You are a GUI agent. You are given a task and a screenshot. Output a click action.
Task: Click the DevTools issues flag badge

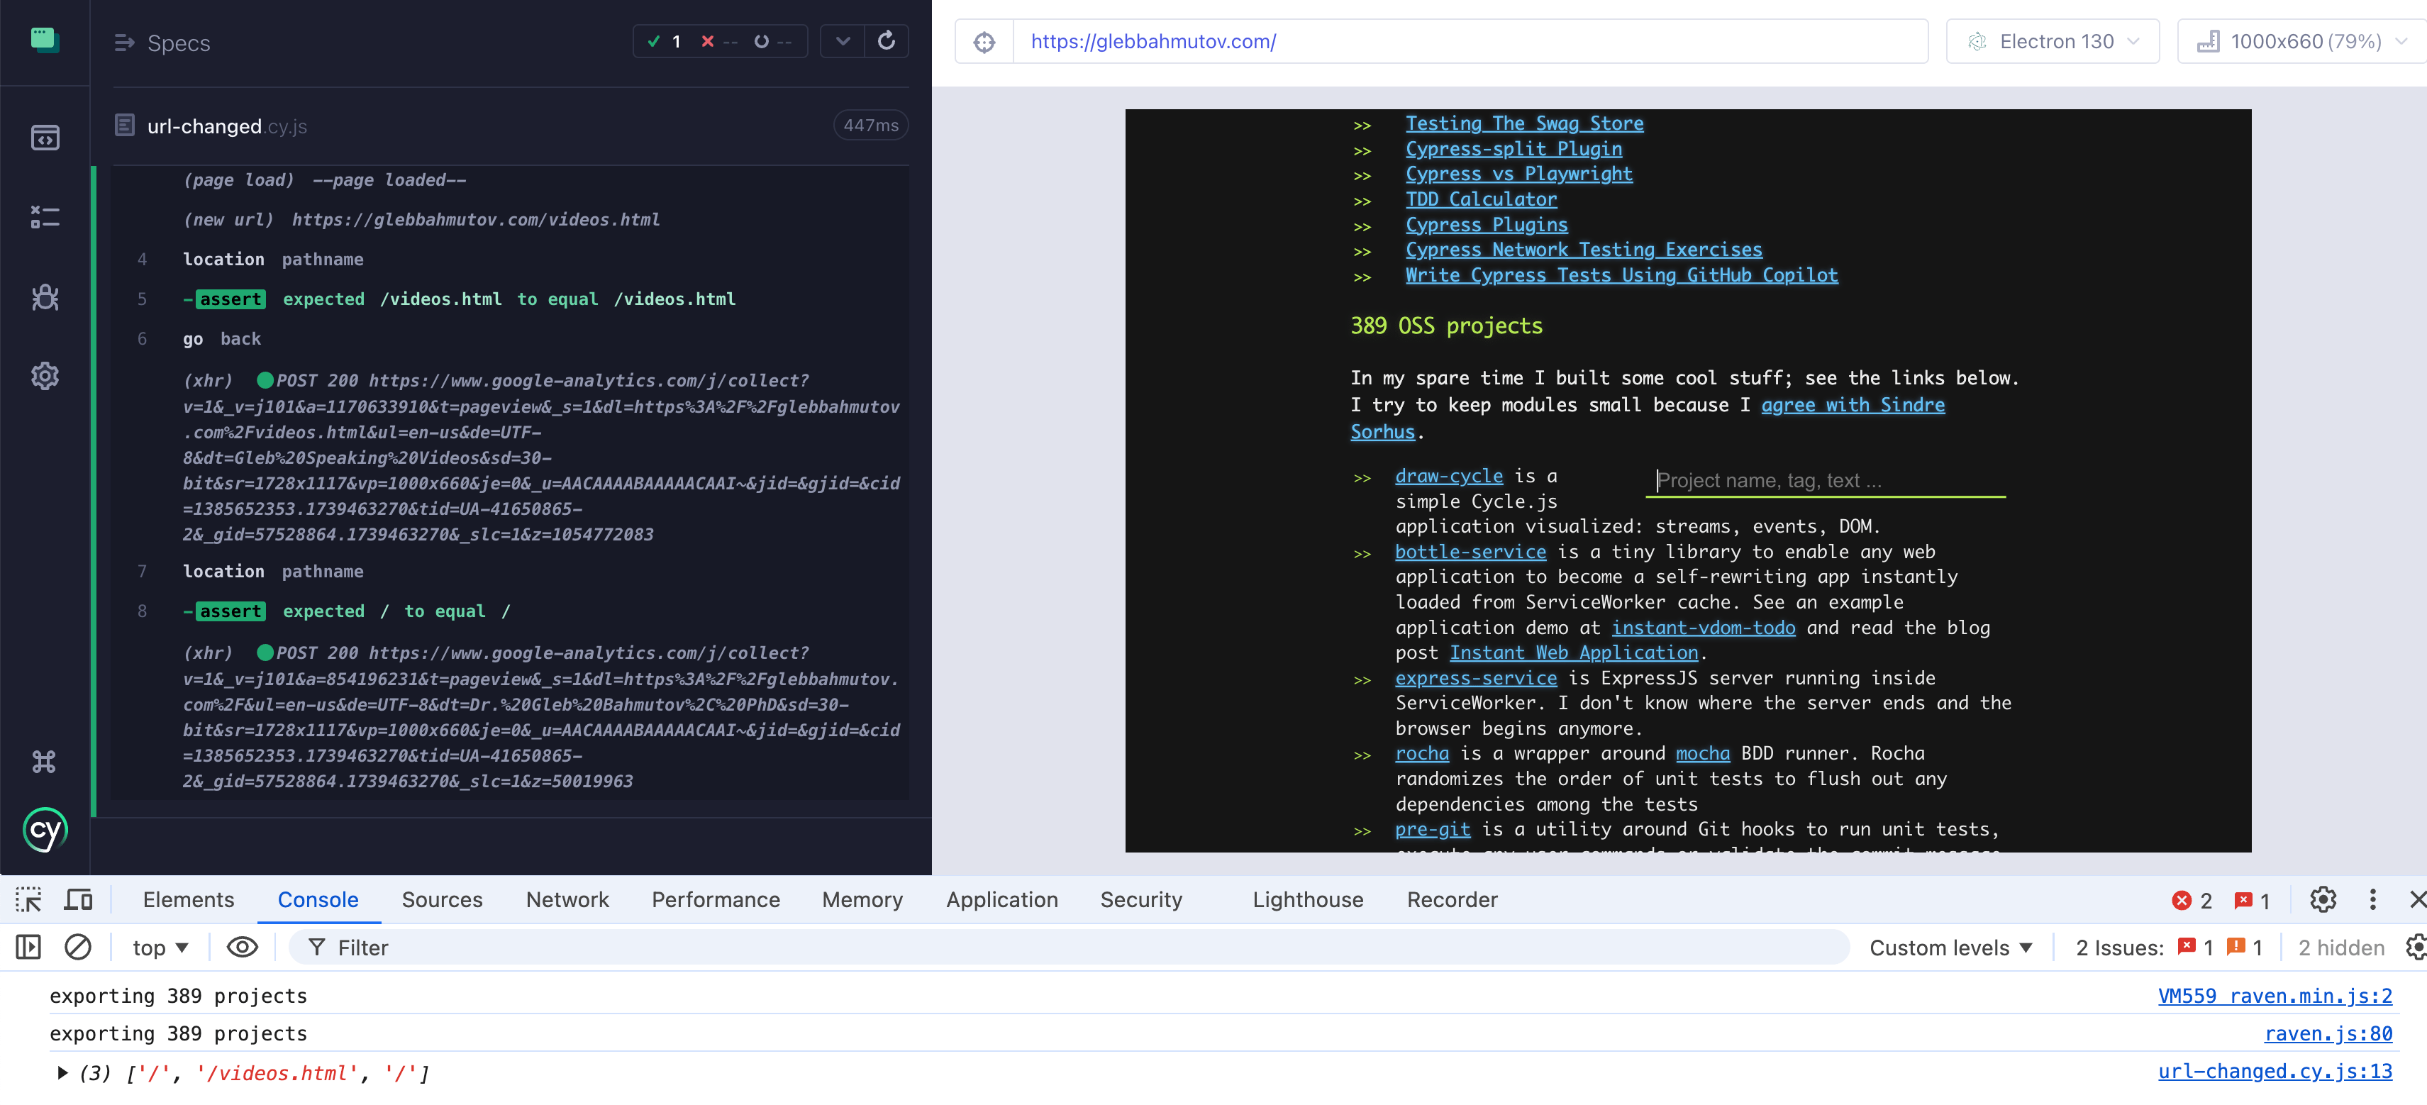[2253, 901]
